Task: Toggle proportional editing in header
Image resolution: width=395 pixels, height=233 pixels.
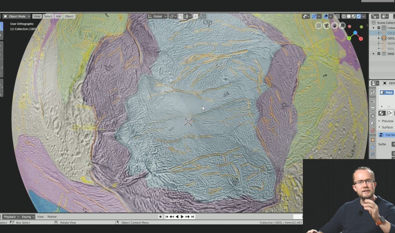Action: (196, 16)
